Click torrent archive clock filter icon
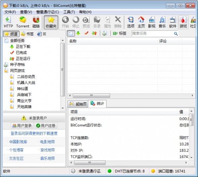This screenshot has width=198, height=177. point(104,33)
